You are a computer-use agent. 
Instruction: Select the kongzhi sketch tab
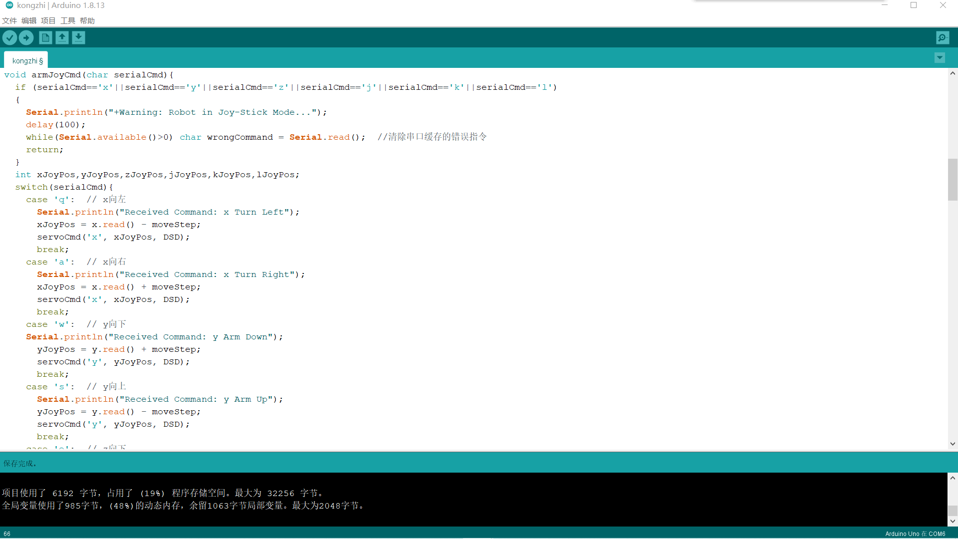coord(25,60)
